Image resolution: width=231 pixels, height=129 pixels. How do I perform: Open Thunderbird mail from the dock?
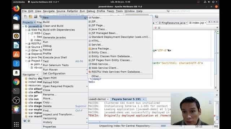tap(16, 18)
